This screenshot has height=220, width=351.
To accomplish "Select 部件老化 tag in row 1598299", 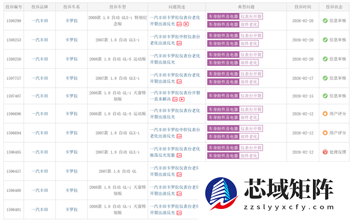I will [249, 25].
